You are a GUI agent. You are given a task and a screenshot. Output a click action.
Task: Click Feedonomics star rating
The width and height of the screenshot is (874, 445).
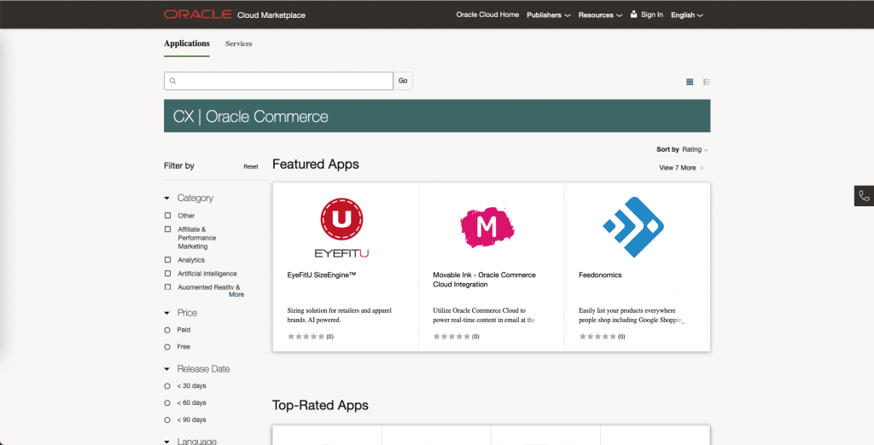pyautogui.click(x=597, y=337)
